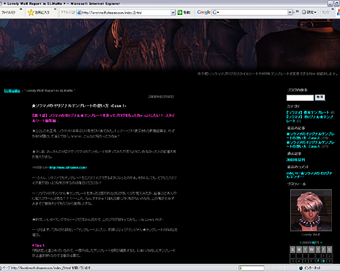
Task: Open the リンク Links toolbar
Action: pos(326,12)
